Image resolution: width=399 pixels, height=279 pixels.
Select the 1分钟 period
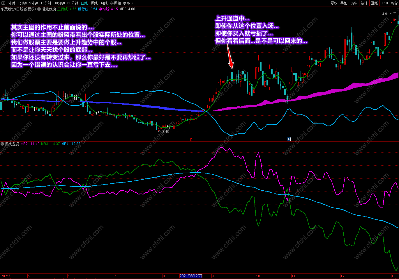coord(22,3)
